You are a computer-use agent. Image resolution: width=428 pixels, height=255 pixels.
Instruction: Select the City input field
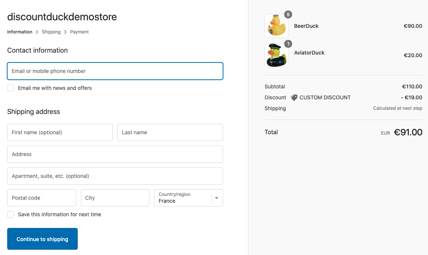[115, 198]
